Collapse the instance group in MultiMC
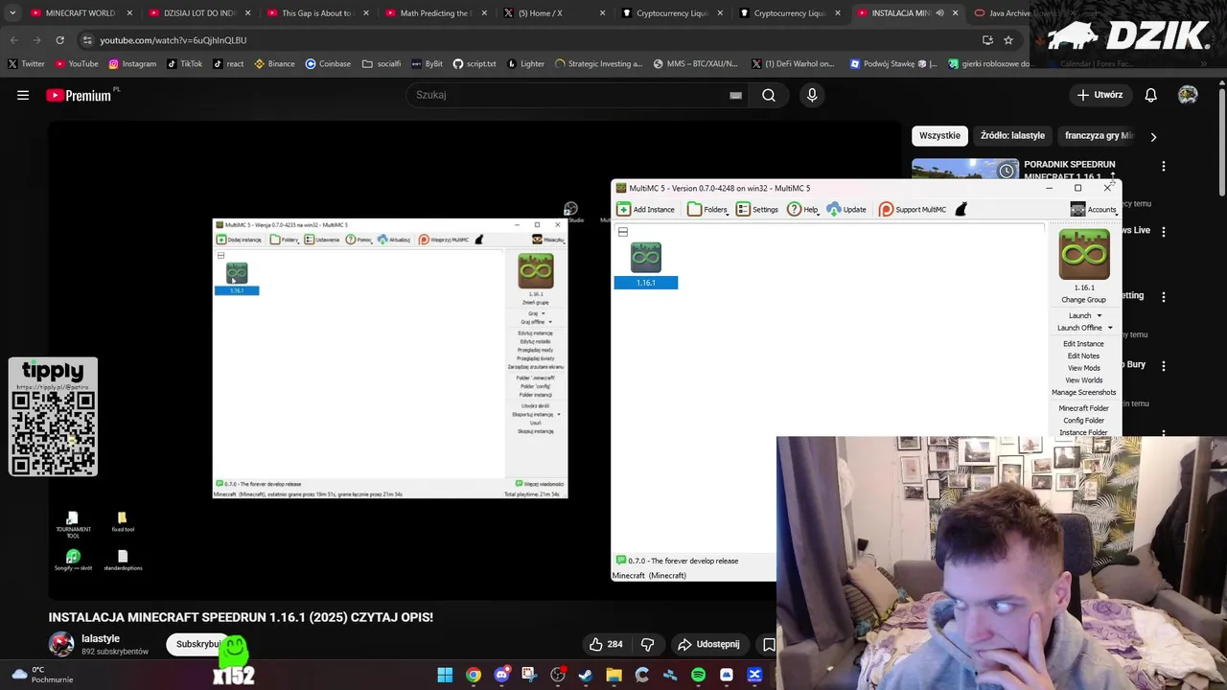 pyautogui.click(x=623, y=232)
